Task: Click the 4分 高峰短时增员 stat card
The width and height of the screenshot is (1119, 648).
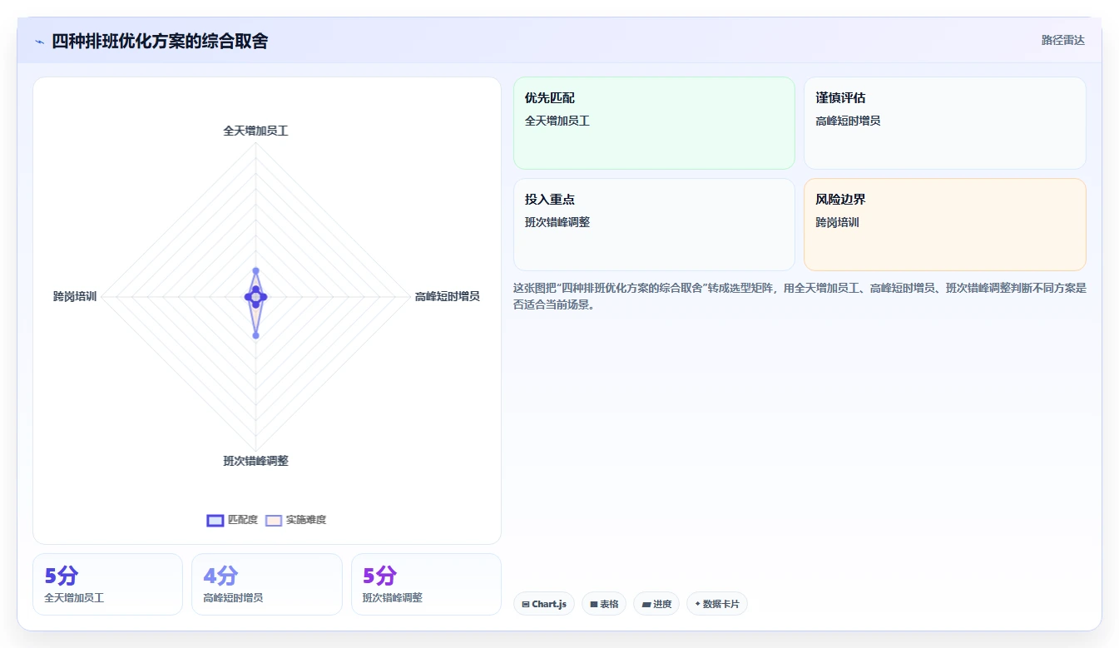Action: click(266, 584)
